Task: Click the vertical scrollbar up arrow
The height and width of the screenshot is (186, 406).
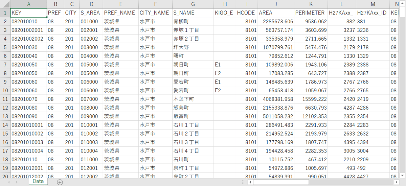Action: [x=403, y=3]
